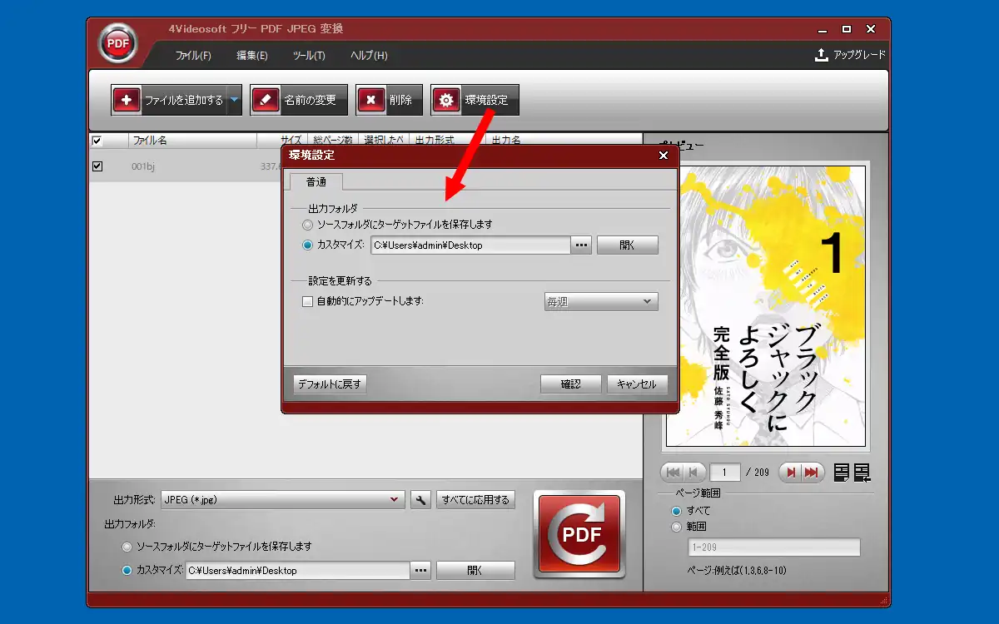The image size is (999, 624).
Task: Click the wrench output settings icon
Action: pos(420,500)
